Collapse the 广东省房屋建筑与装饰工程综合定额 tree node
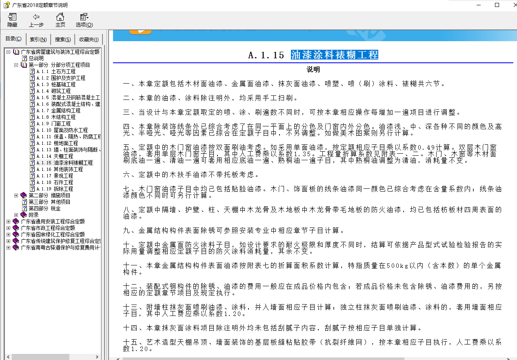 coord(8,52)
